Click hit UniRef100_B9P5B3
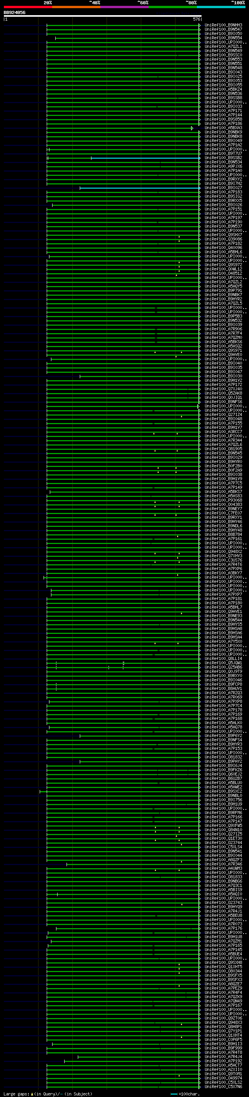The image size is (249, 1097). 223,316
